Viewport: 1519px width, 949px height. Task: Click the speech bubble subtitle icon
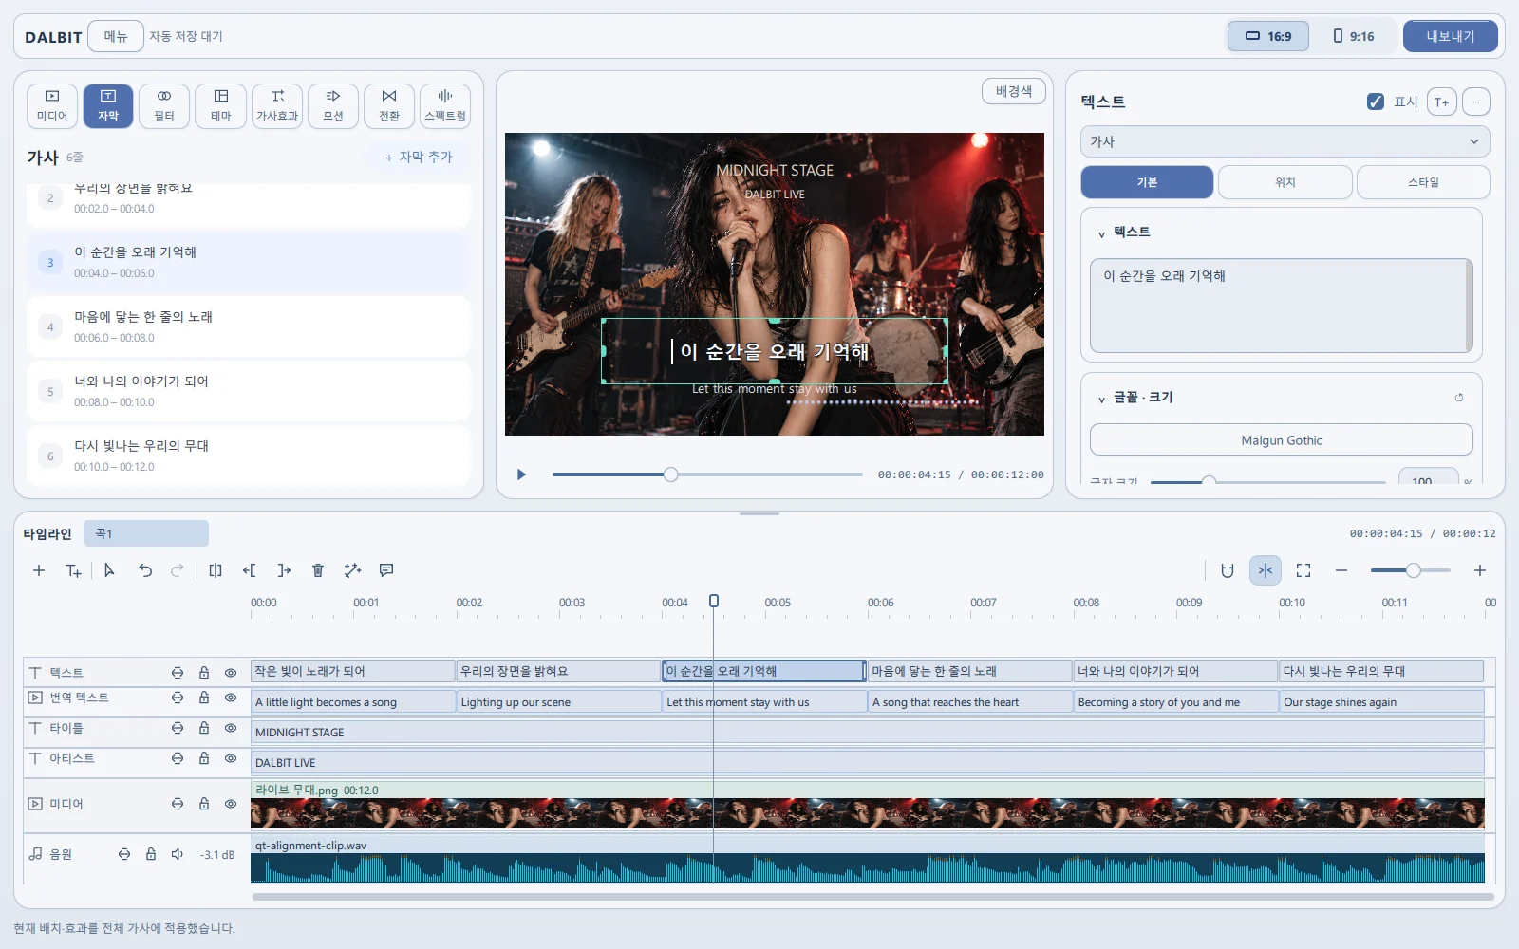pyautogui.click(x=386, y=570)
